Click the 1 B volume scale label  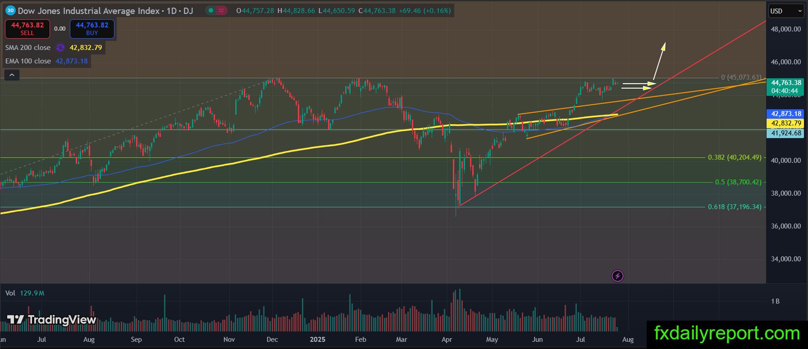point(775,301)
